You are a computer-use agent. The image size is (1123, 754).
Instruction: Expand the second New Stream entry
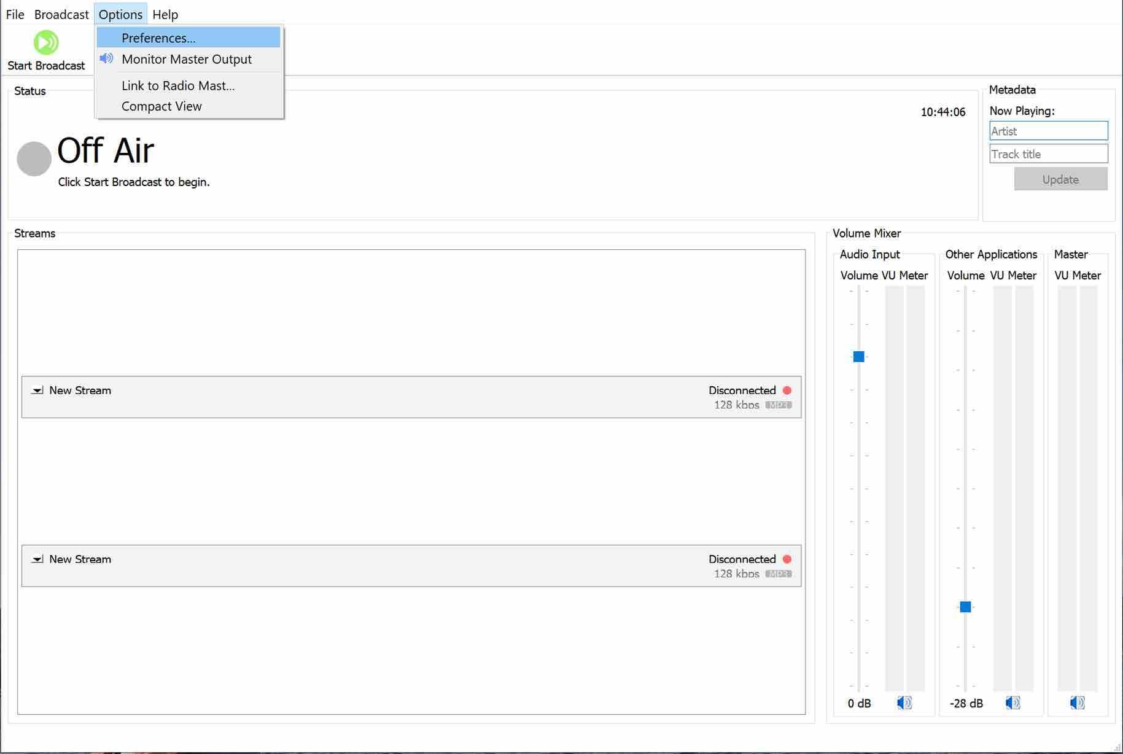(x=38, y=559)
